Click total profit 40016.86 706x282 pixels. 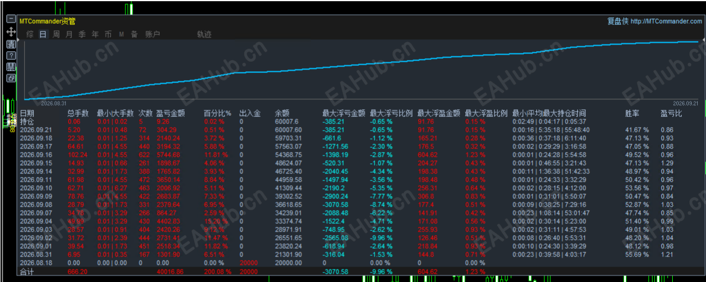coord(169,272)
